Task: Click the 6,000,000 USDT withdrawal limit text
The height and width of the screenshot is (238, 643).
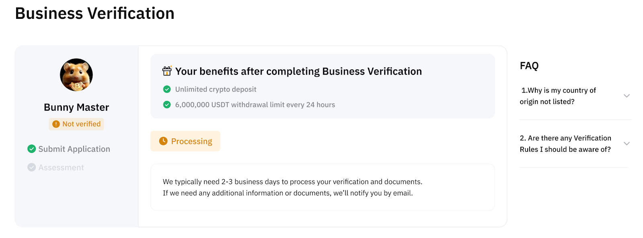Action: pyautogui.click(x=255, y=105)
